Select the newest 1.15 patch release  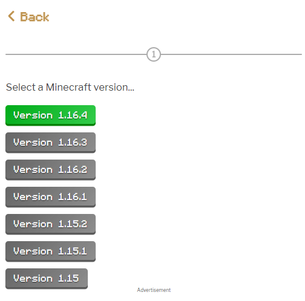pyautogui.click(x=50, y=224)
